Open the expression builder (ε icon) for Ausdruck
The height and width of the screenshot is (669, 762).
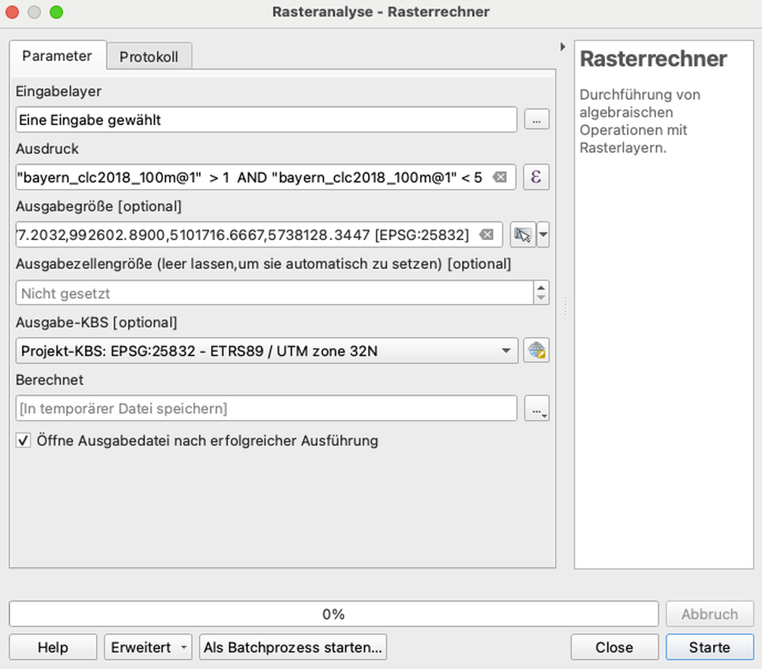click(536, 177)
